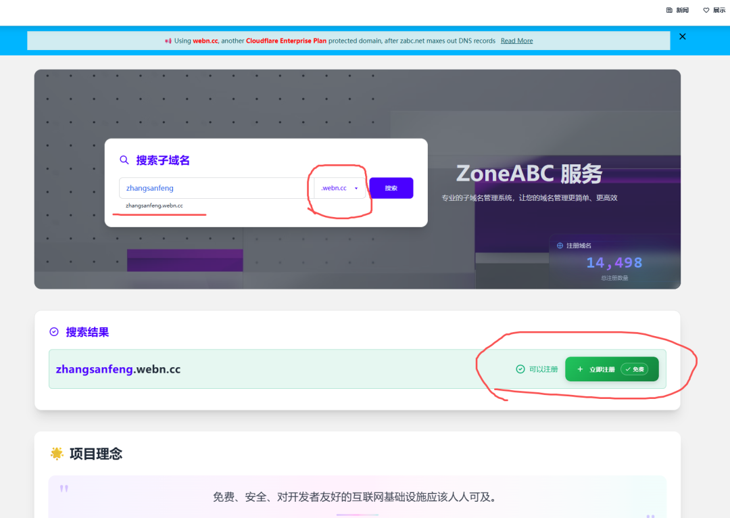Click the Read More link in the banner
Screen dimensions: 730x518
(516, 41)
